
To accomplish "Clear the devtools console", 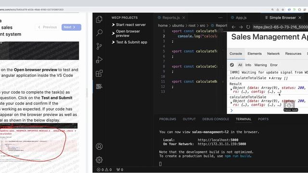I will pyautogui.click(x=232, y=65).
